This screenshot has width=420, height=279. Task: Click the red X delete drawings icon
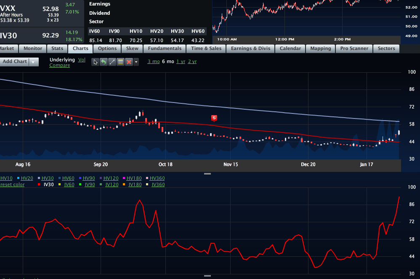(x=129, y=62)
